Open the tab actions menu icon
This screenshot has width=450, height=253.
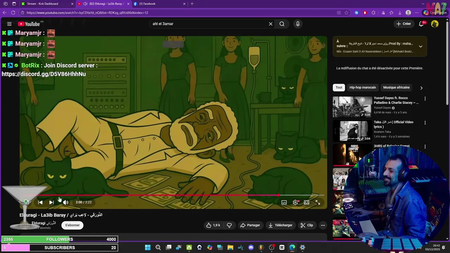click(14, 4)
